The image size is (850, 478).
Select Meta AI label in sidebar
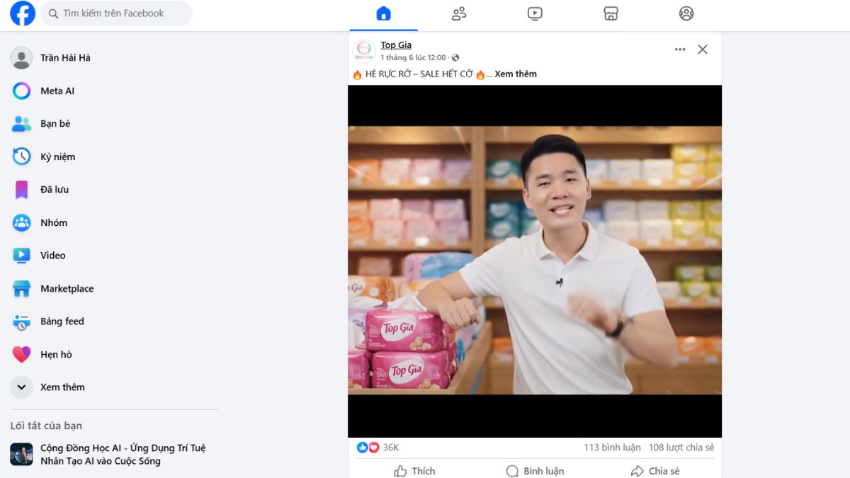(x=57, y=91)
